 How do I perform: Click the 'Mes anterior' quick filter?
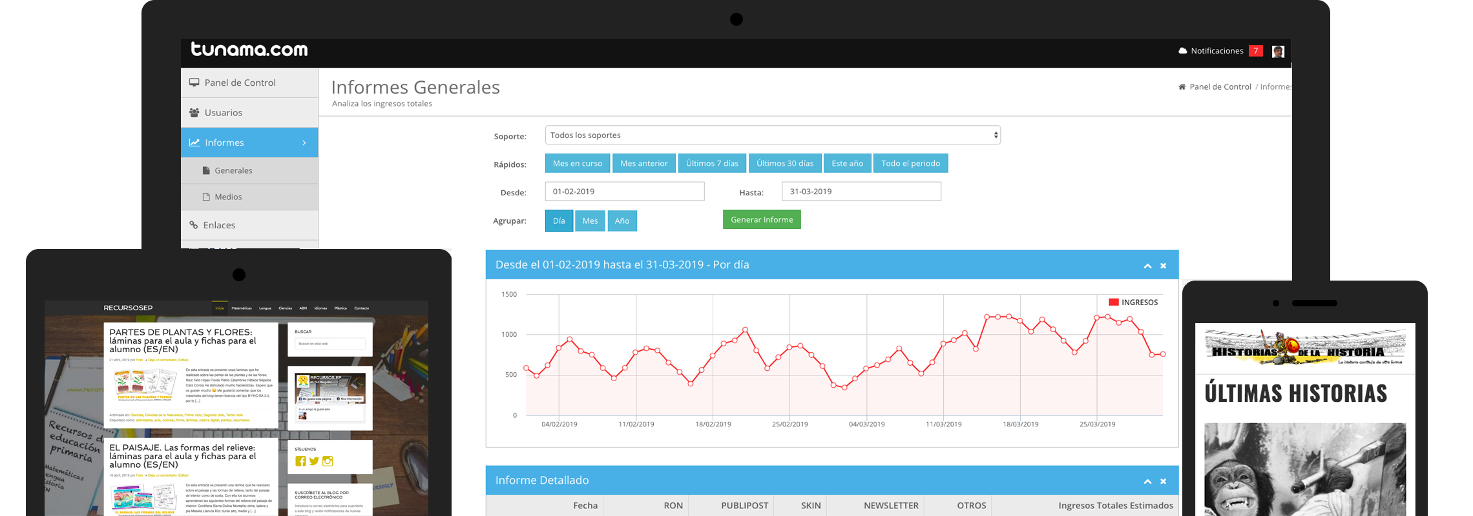click(x=644, y=163)
